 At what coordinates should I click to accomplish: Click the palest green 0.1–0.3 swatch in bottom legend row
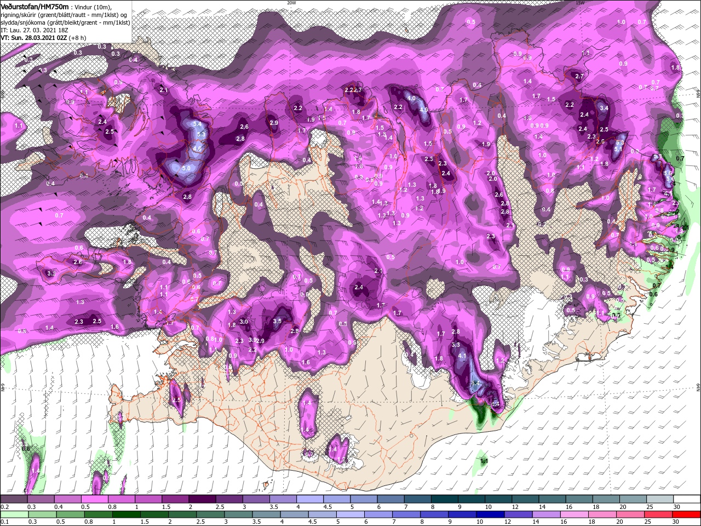14,514
